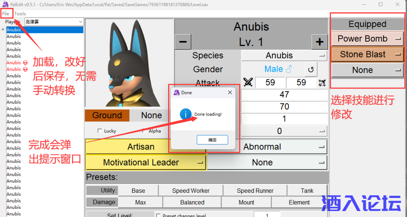This screenshot has width=407, height=217.
Task: Toggle the Lucky checkbox
Action: tap(100, 131)
